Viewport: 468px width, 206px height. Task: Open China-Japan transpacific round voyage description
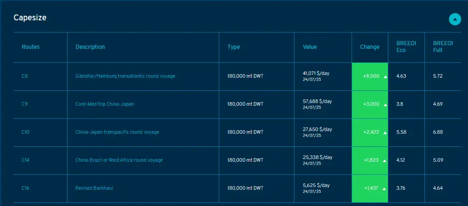click(117, 132)
